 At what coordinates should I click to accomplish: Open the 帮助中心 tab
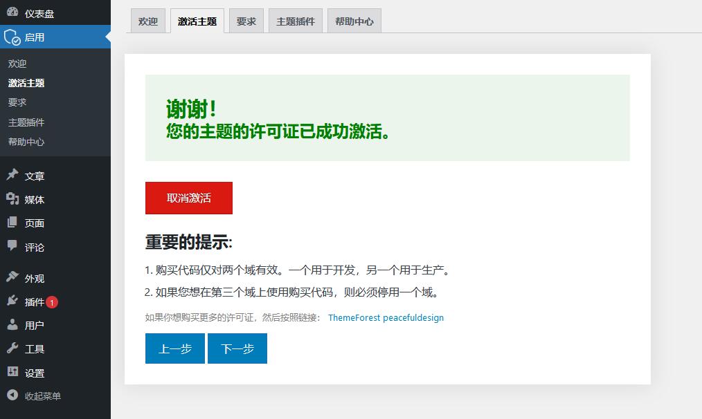click(x=354, y=21)
